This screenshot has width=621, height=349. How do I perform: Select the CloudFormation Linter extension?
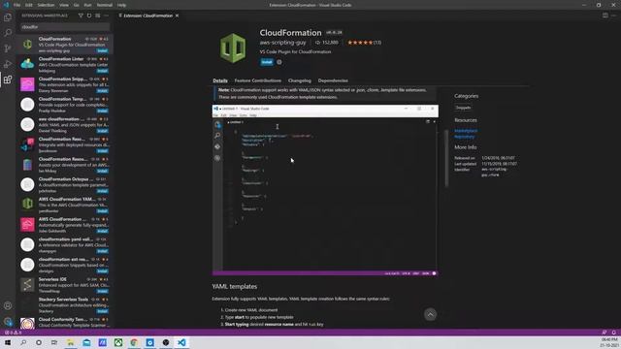(x=65, y=65)
